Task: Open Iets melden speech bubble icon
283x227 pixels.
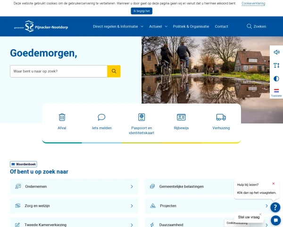Action: 101,117
